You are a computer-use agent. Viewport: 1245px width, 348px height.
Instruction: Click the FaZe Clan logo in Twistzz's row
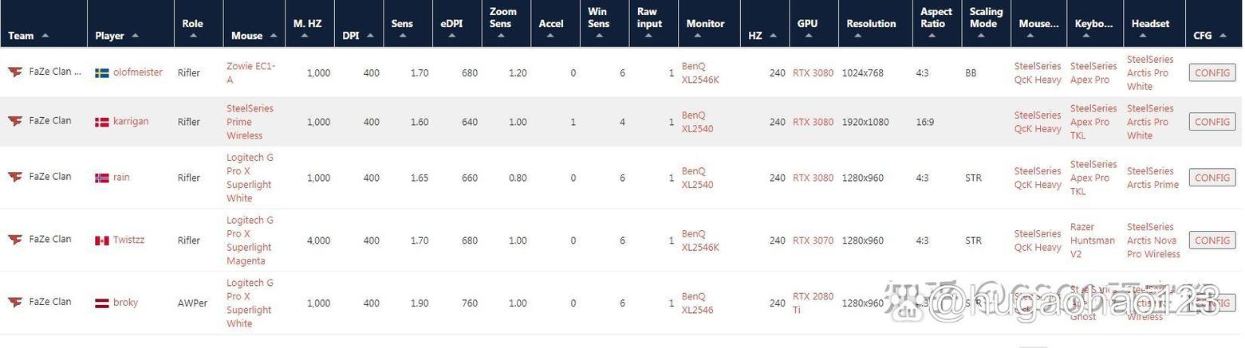pos(15,240)
